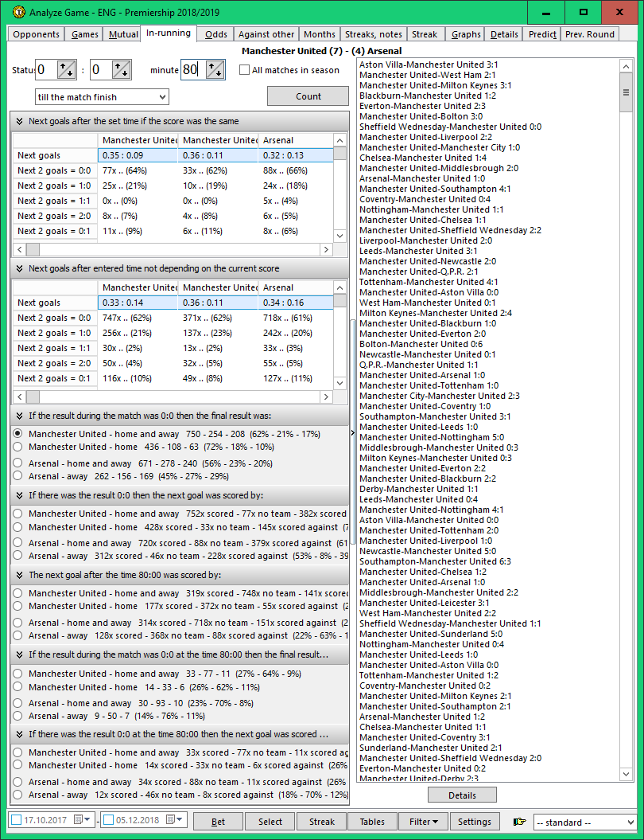Click the Details button below match list

462,795
